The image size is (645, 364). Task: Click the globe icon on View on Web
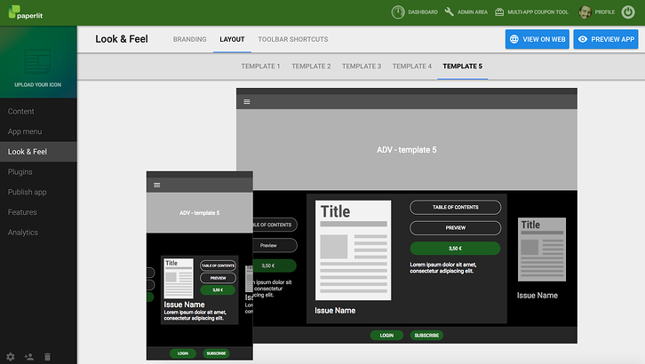(x=514, y=39)
